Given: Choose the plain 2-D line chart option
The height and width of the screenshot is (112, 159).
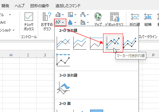Looking at the screenshot, I should click(63, 43).
